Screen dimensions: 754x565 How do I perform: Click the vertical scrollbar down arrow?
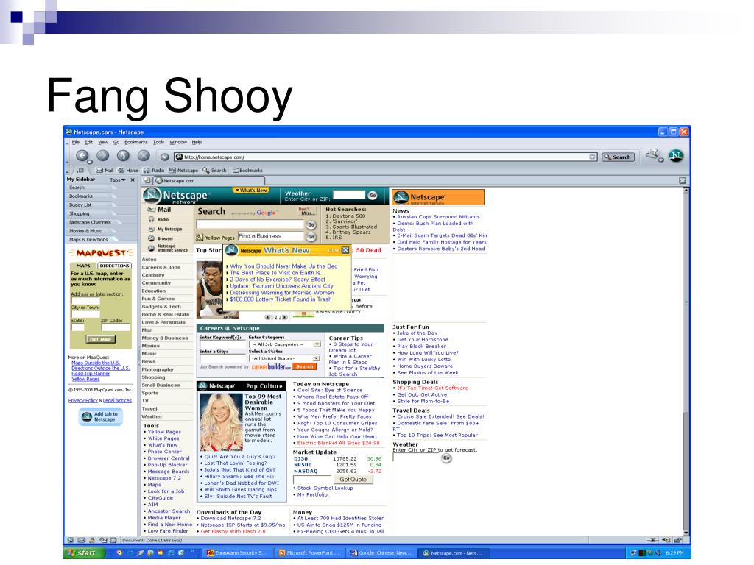click(x=686, y=533)
